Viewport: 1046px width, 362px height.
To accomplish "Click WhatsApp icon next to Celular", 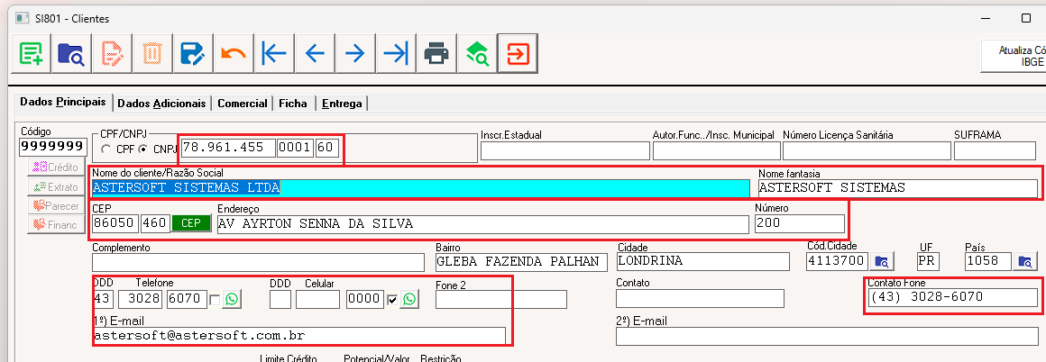I will coord(409,299).
